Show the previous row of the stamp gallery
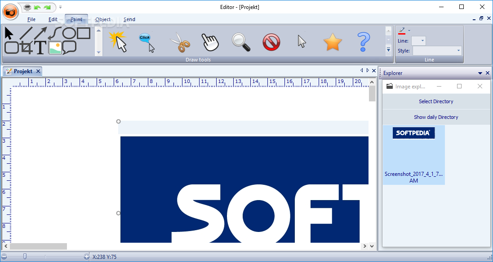This screenshot has width=493, height=262. pos(389,31)
